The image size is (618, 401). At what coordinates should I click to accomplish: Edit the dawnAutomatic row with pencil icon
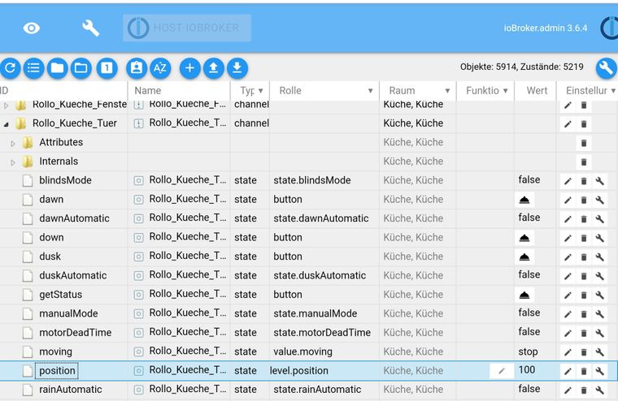click(568, 219)
